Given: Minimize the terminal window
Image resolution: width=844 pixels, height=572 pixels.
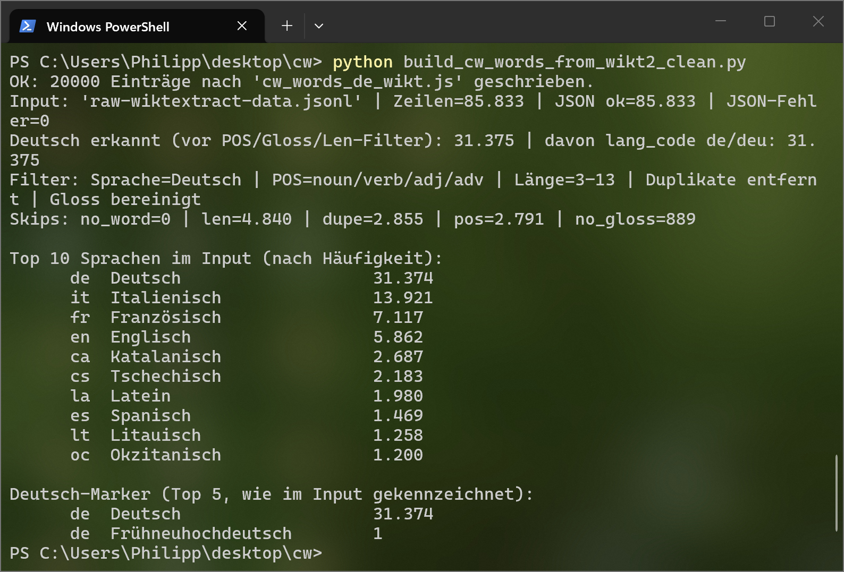Looking at the screenshot, I should click(721, 21).
